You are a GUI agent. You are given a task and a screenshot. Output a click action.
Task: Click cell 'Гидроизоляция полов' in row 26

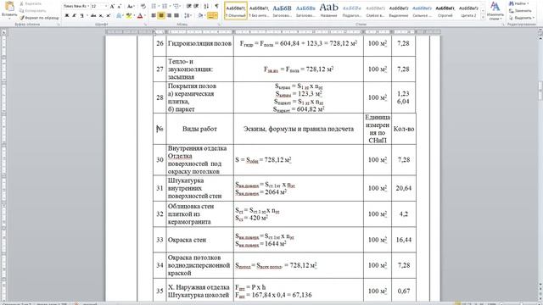click(x=200, y=43)
